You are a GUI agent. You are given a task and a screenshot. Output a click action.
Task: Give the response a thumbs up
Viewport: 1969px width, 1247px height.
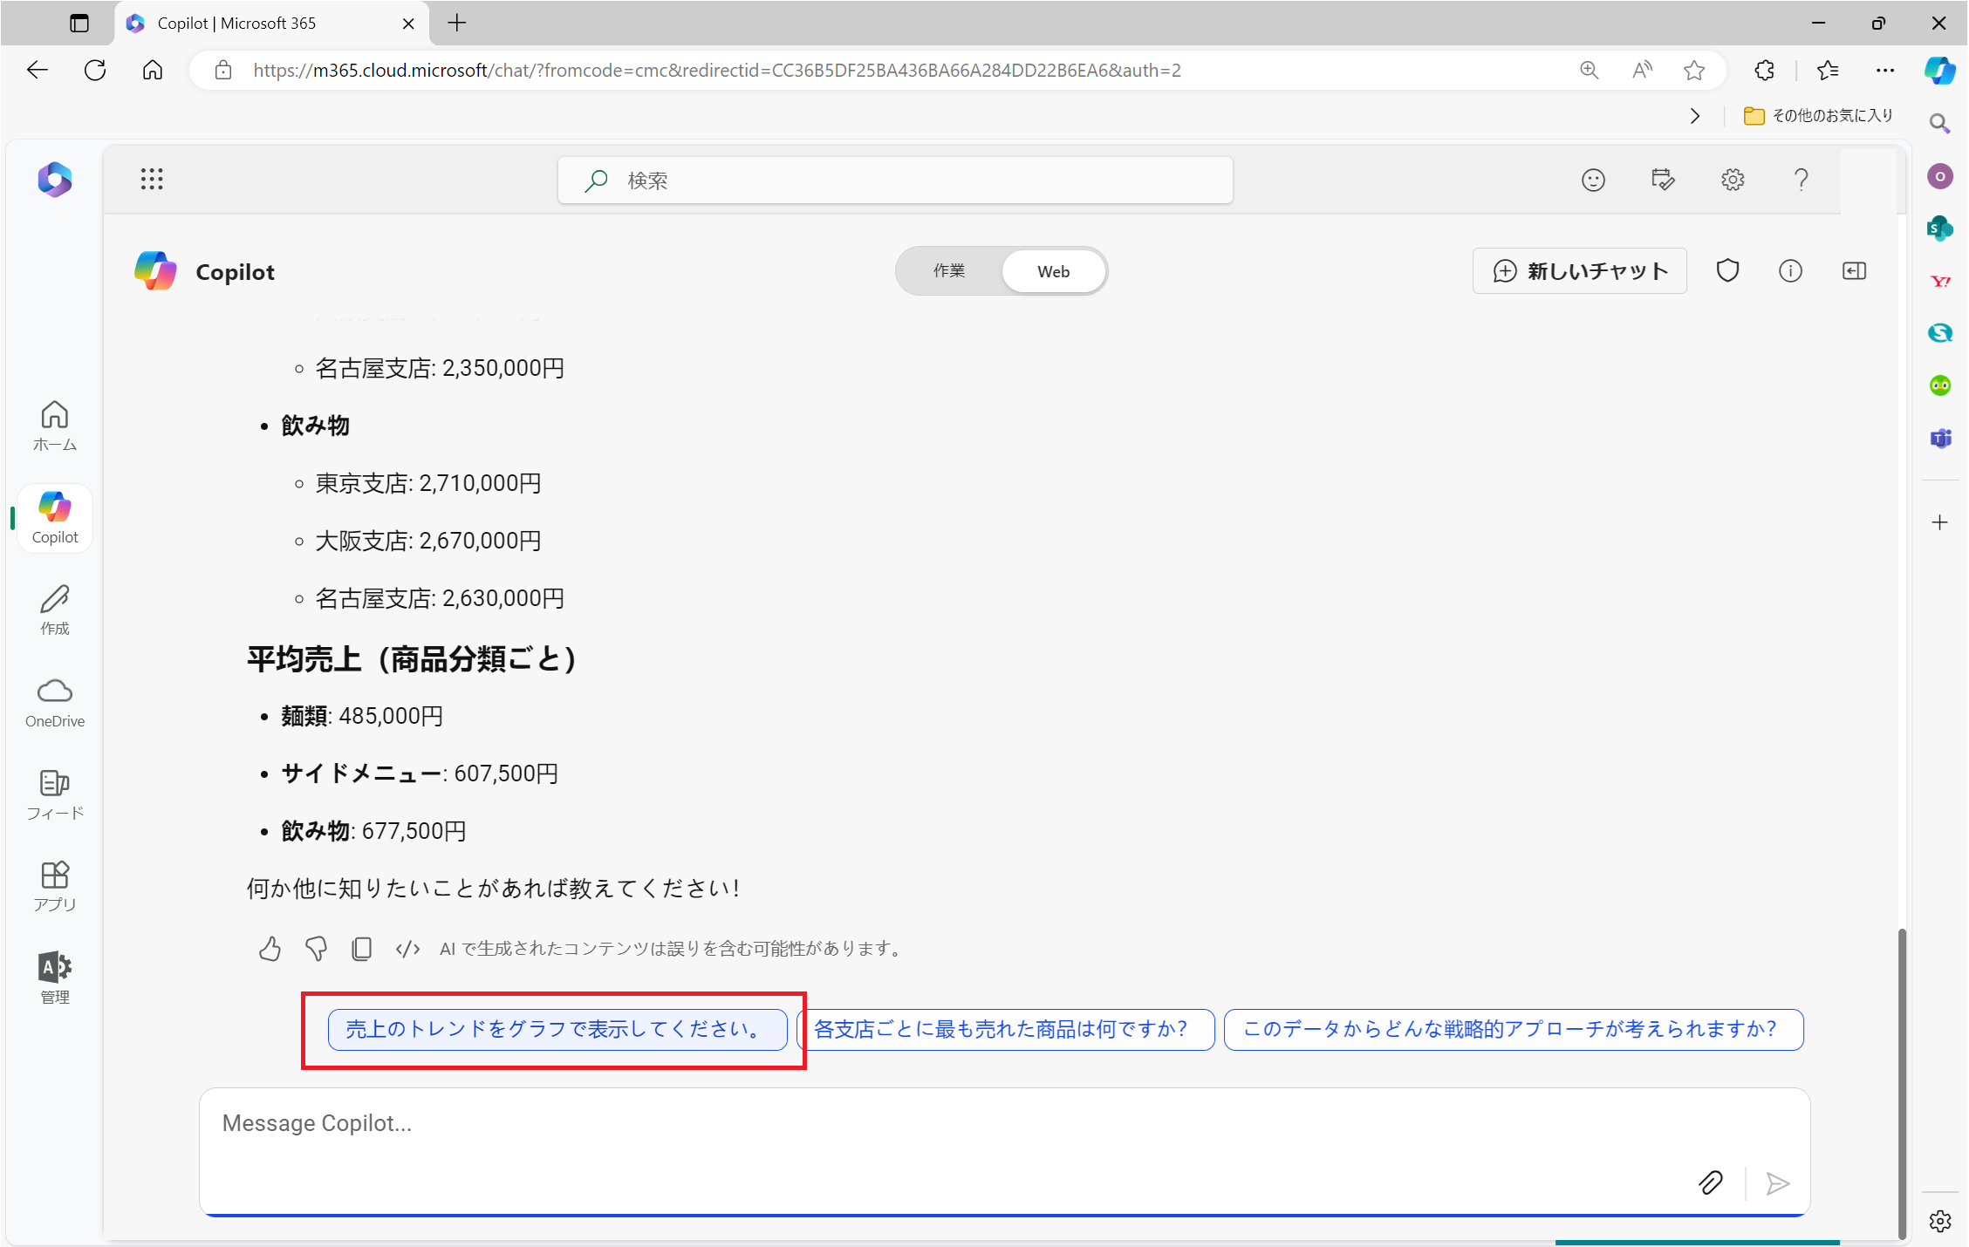(270, 949)
